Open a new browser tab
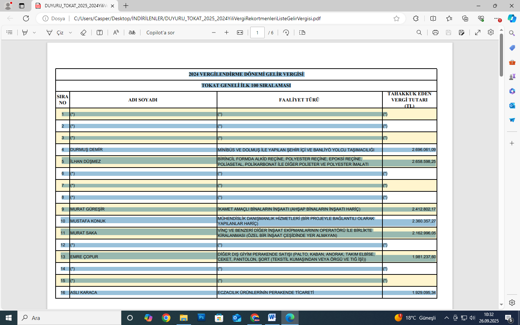 coord(126,6)
